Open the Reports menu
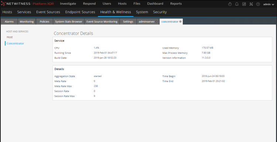The width and height of the screenshot is (277, 142). pos(176,4)
